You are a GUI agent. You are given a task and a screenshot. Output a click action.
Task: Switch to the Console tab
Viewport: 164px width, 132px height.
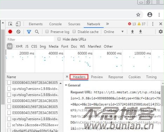pos(55,24)
